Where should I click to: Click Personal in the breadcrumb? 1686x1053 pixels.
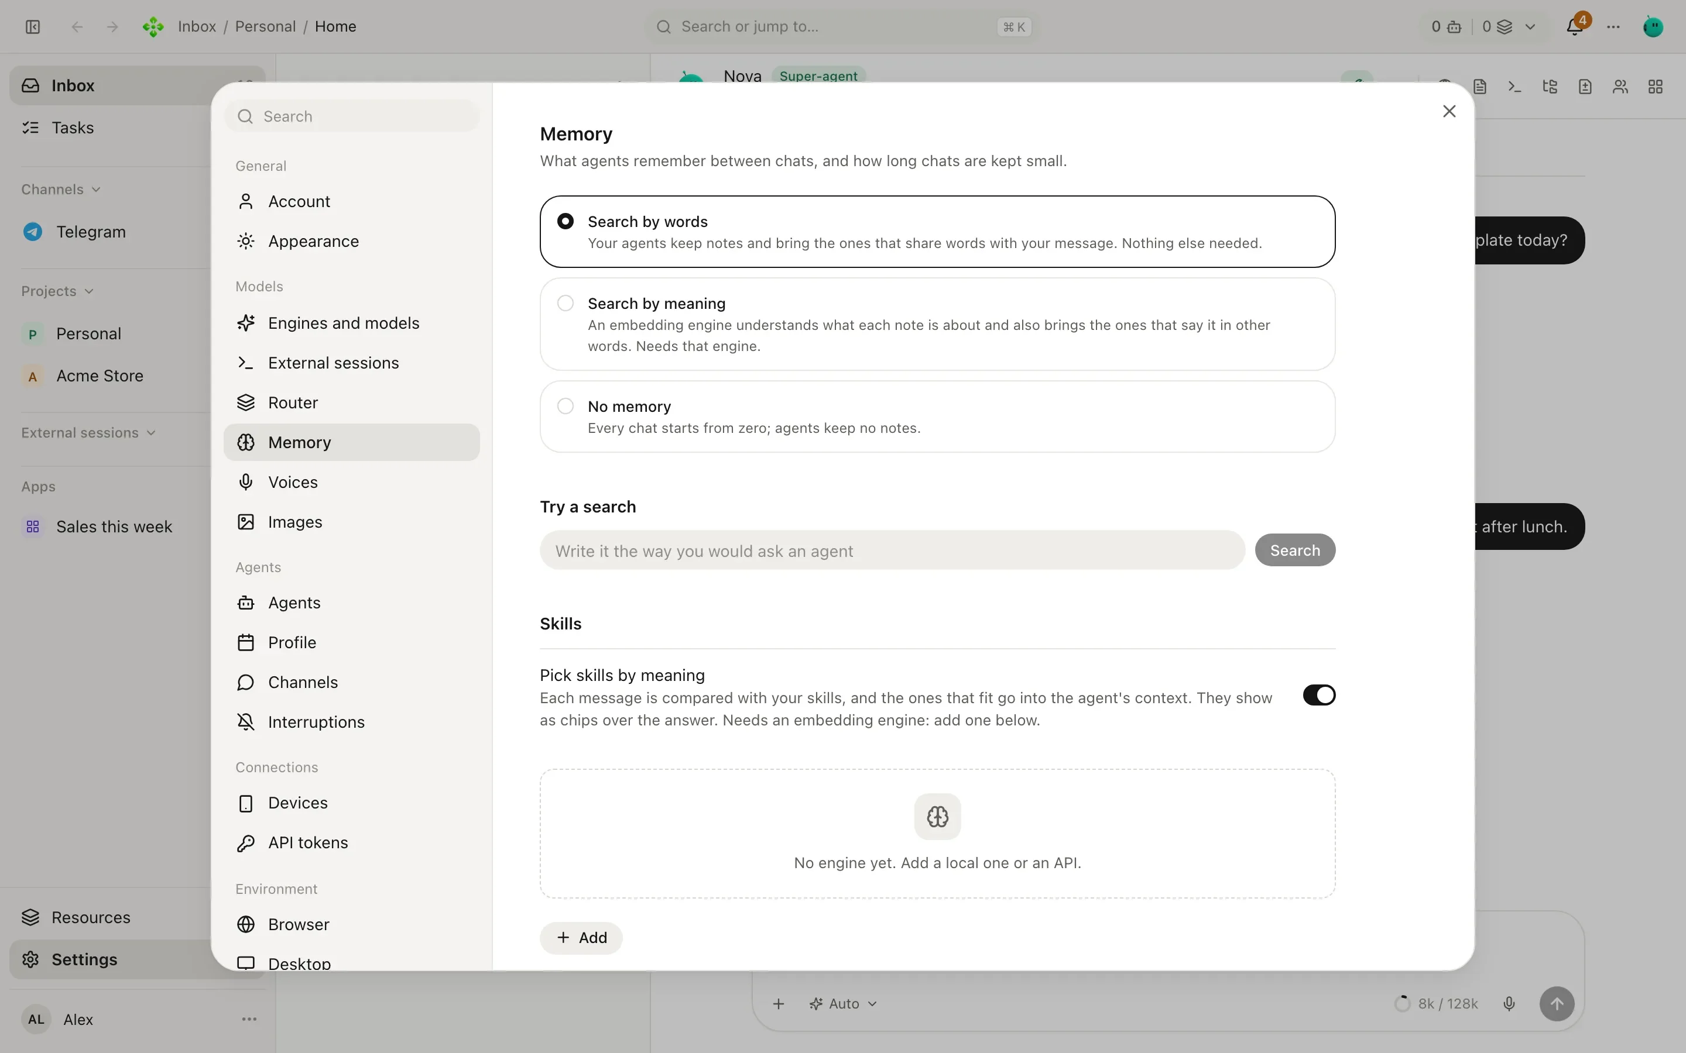pyautogui.click(x=265, y=26)
